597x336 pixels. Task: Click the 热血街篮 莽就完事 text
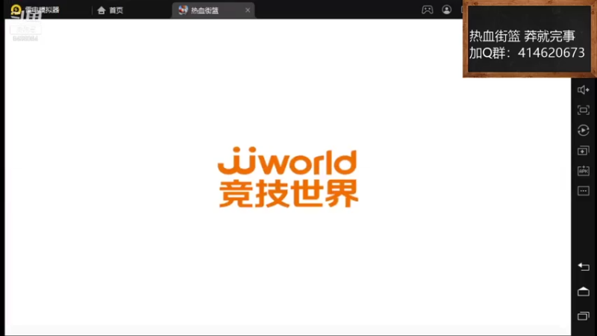coord(522,36)
